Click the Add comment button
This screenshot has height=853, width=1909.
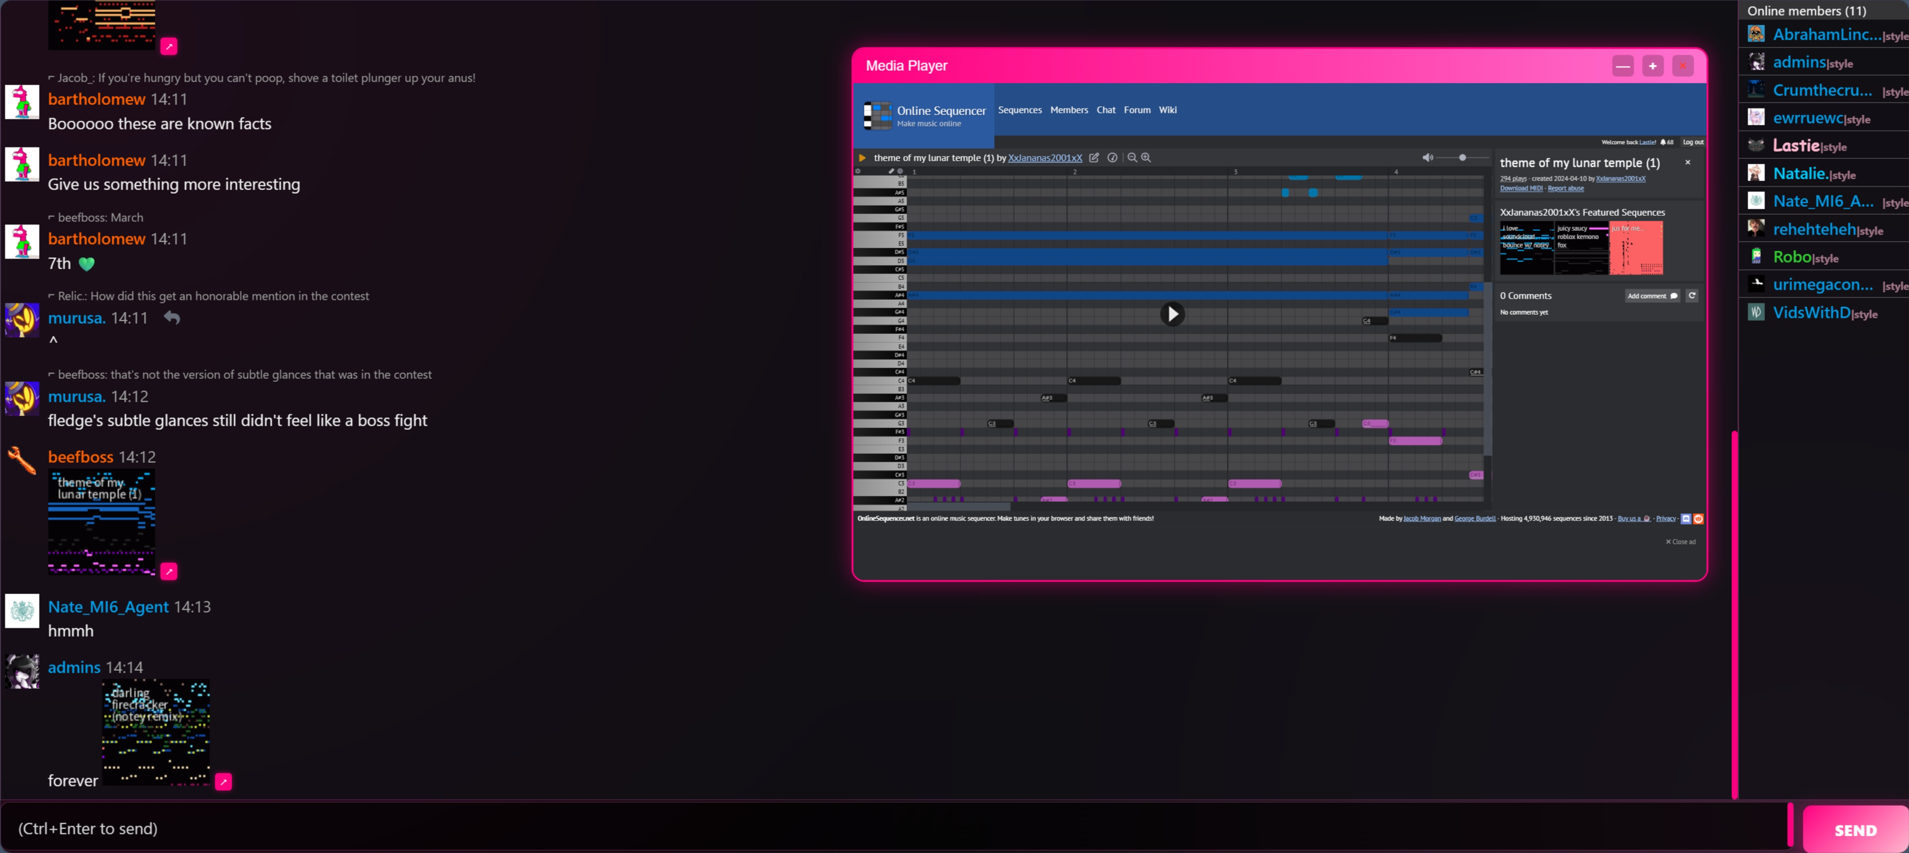click(1652, 296)
